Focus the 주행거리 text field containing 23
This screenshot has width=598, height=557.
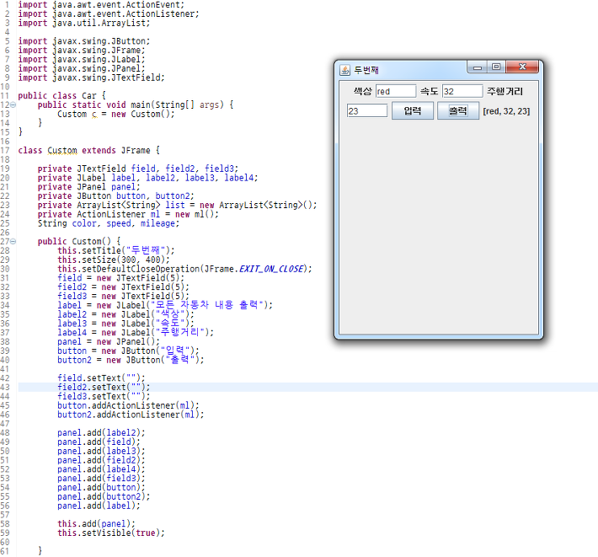point(367,111)
